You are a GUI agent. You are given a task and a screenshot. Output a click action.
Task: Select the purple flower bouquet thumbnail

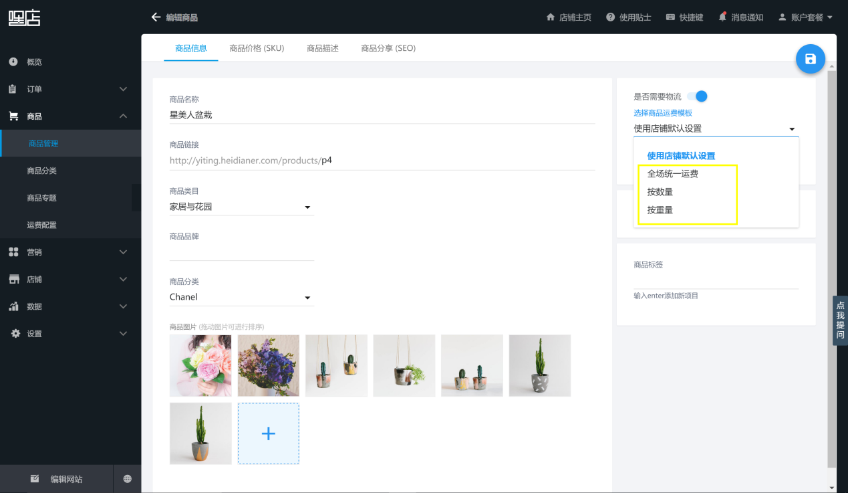[269, 366]
